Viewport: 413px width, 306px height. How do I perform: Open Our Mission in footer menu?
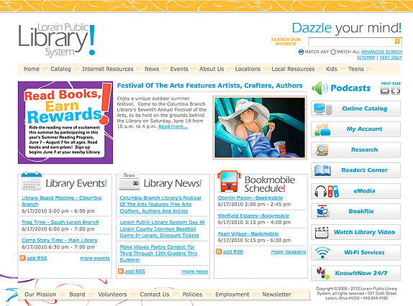(40, 295)
